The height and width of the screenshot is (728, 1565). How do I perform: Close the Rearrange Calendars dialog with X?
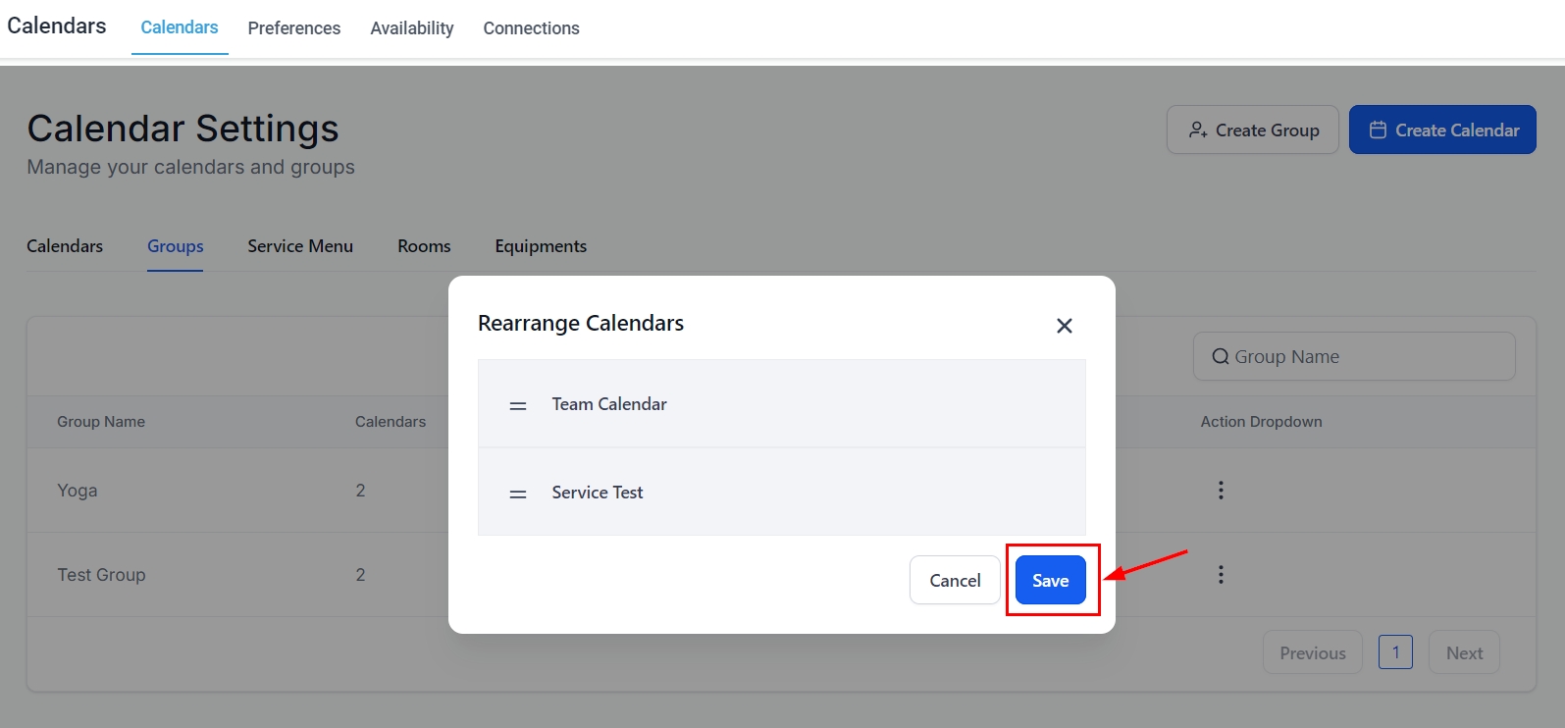[1064, 326]
